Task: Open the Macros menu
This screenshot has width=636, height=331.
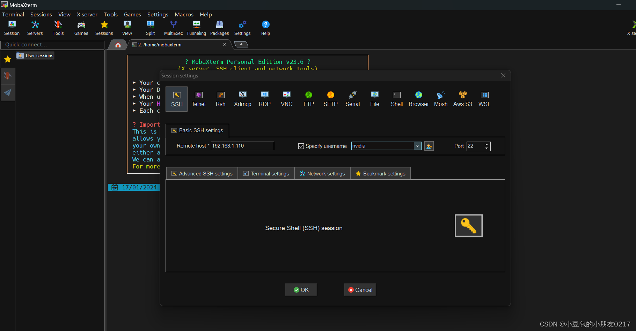Action: [184, 14]
